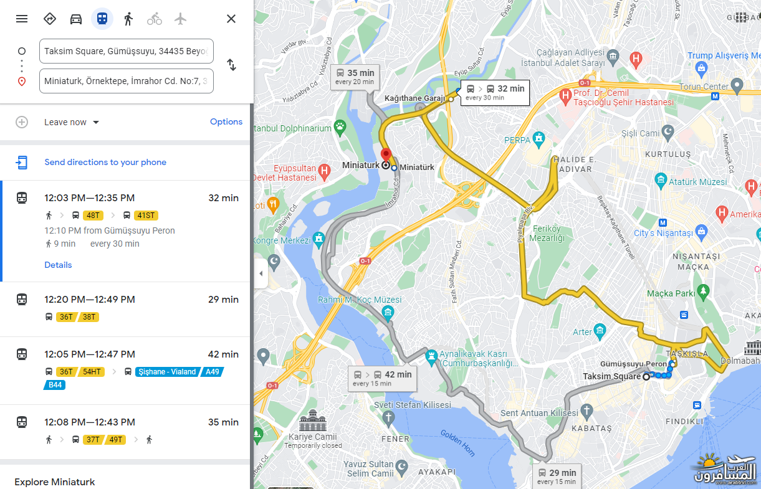
Task: Open the hamburger main menu
Action: (x=22, y=19)
